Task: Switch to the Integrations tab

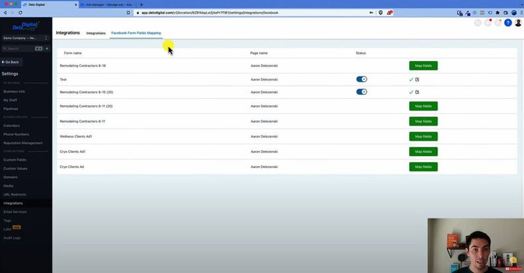Action: click(x=96, y=33)
